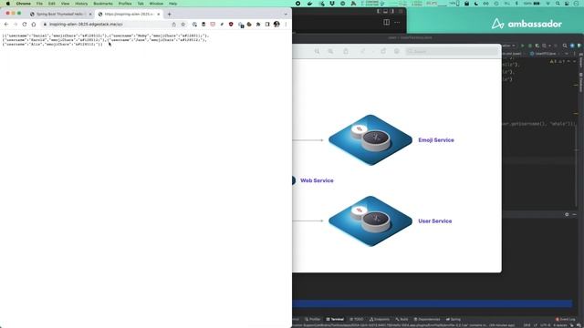Hide the IntelliJ terminal panel minus icon
The image size is (584, 328).
(x=574, y=215)
